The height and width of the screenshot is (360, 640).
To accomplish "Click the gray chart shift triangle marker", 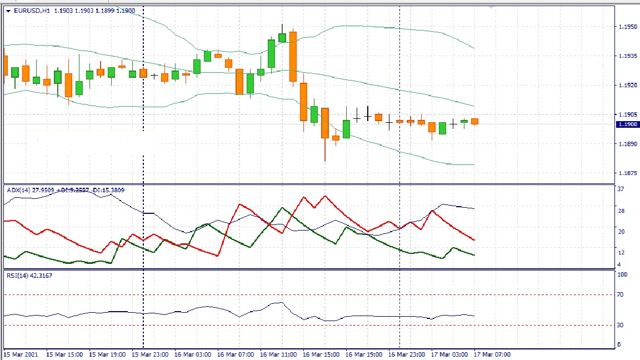I will 491,7.
